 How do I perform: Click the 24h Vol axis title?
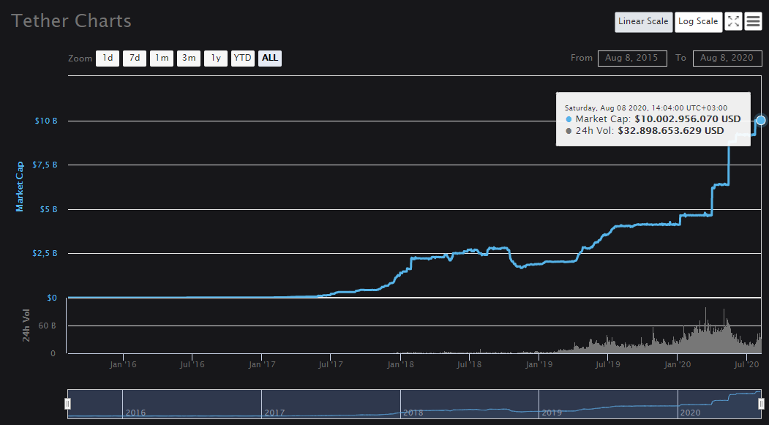click(26, 326)
